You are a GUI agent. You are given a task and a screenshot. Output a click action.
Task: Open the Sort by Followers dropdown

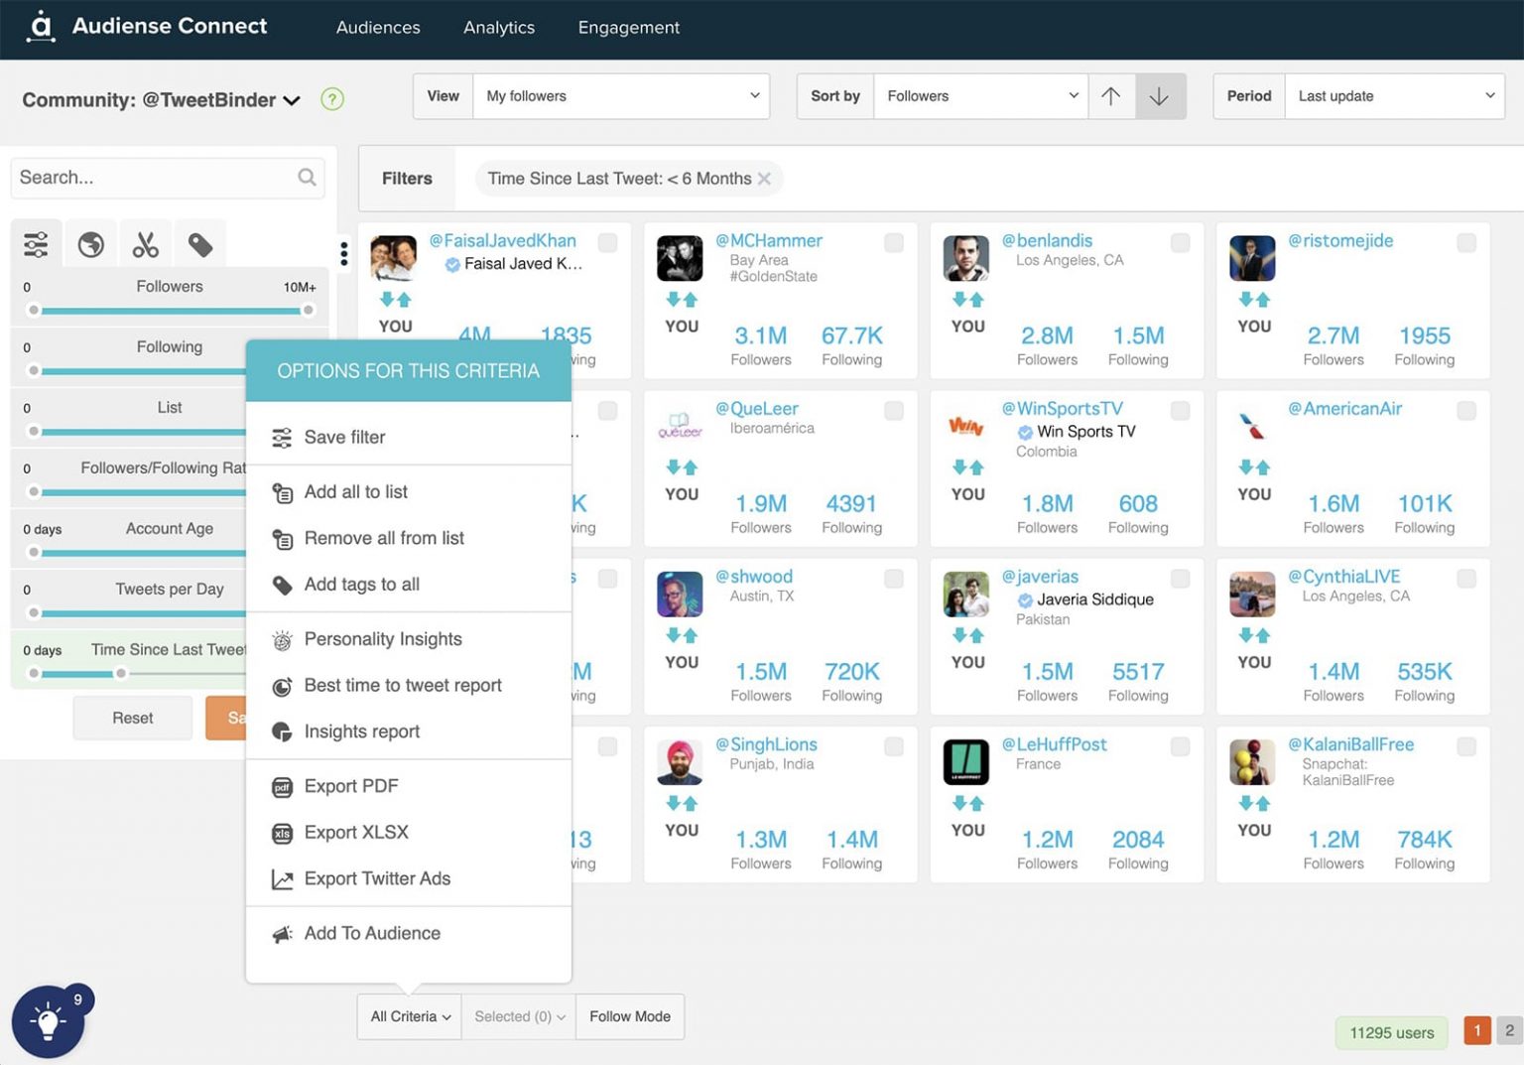point(980,96)
